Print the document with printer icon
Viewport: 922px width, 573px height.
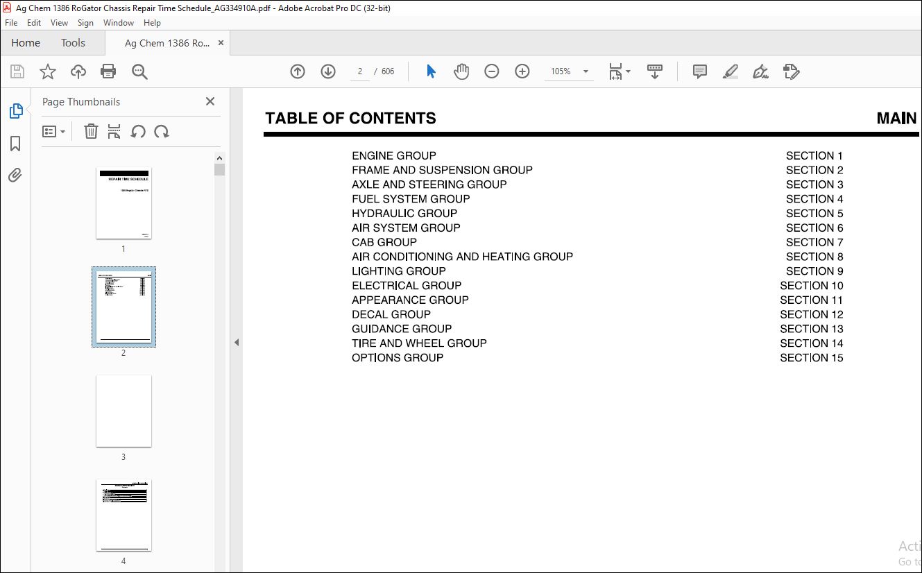(x=108, y=71)
